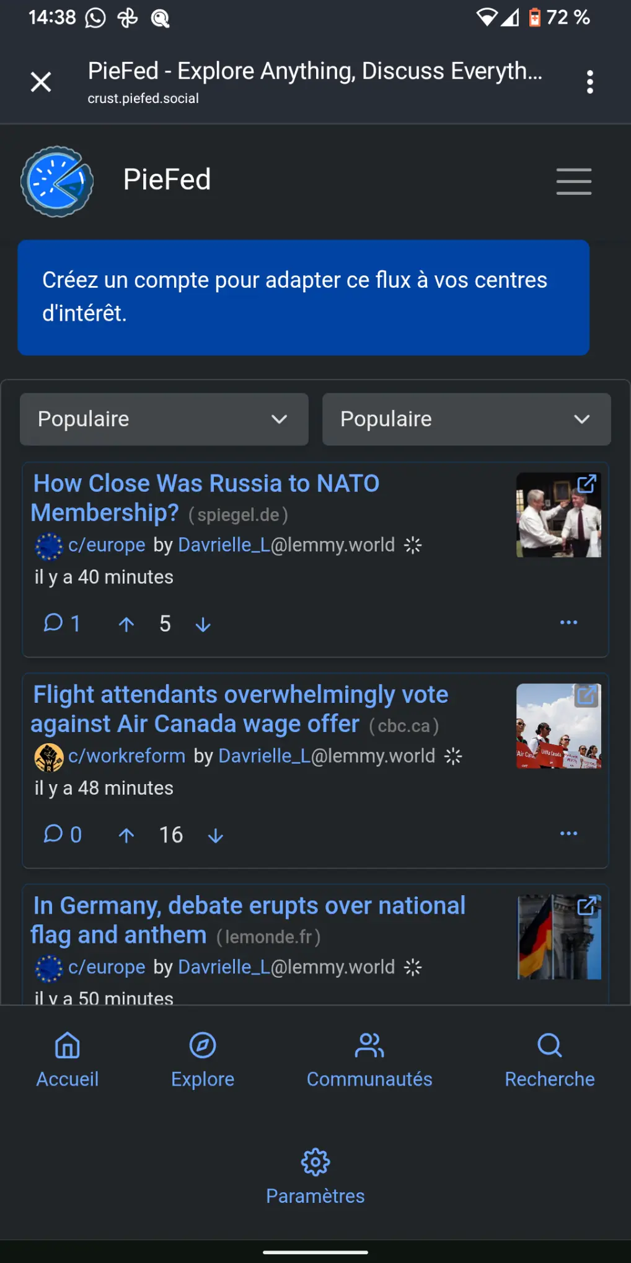
Task: Upvote the Russia NATO Membership post
Action: (126, 624)
